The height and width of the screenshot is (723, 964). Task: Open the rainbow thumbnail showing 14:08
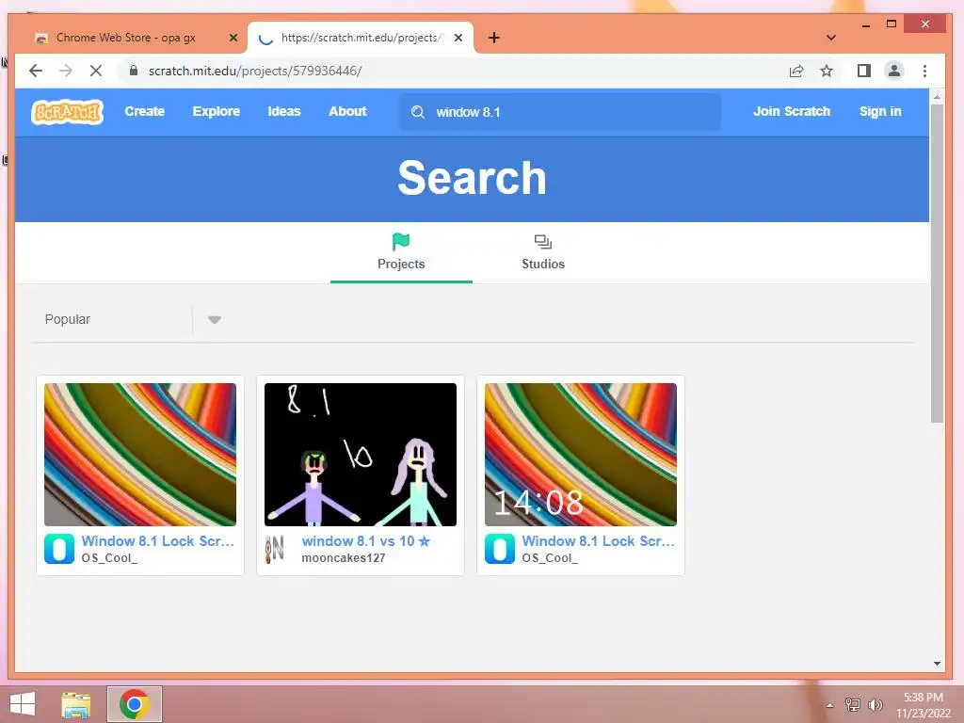coord(580,455)
